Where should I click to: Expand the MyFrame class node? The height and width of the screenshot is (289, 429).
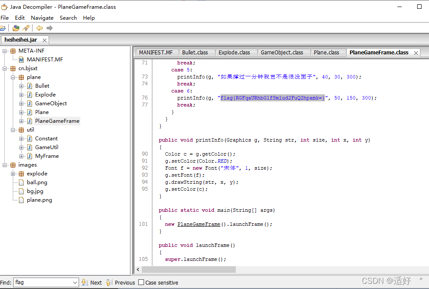point(21,156)
